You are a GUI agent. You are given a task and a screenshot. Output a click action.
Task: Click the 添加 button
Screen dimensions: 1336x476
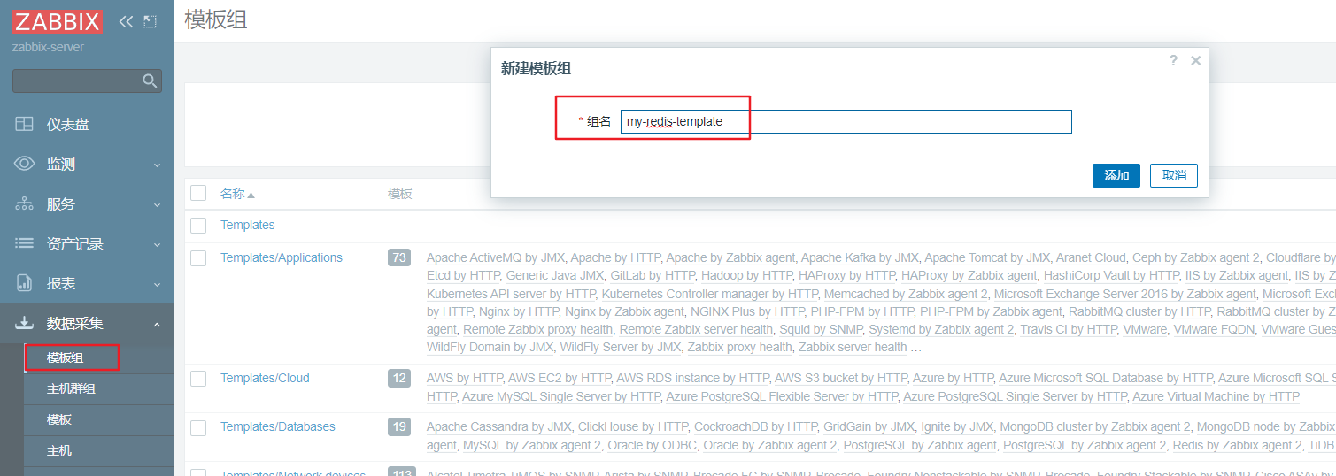click(1116, 175)
